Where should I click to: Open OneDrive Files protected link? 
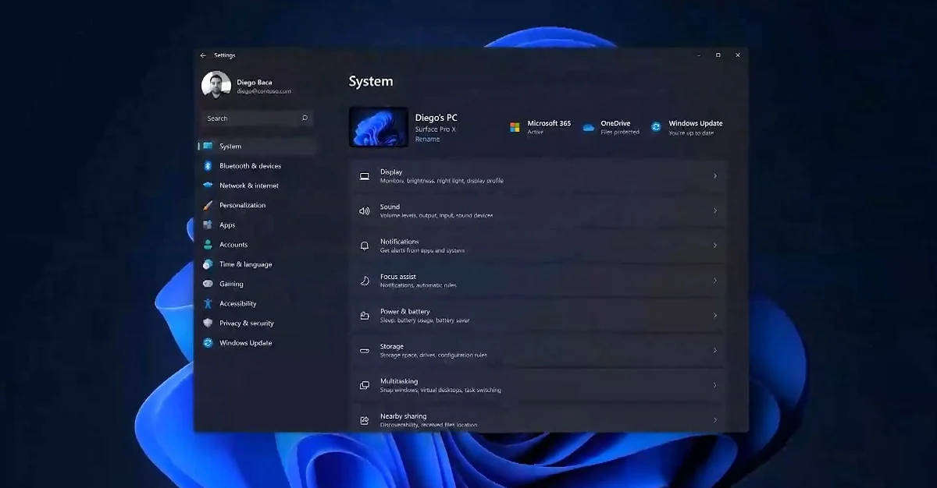coord(611,127)
